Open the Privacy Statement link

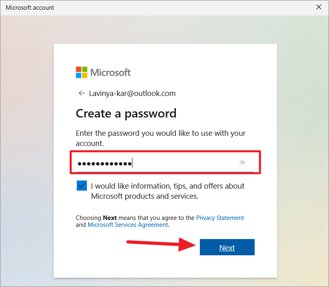(x=220, y=218)
